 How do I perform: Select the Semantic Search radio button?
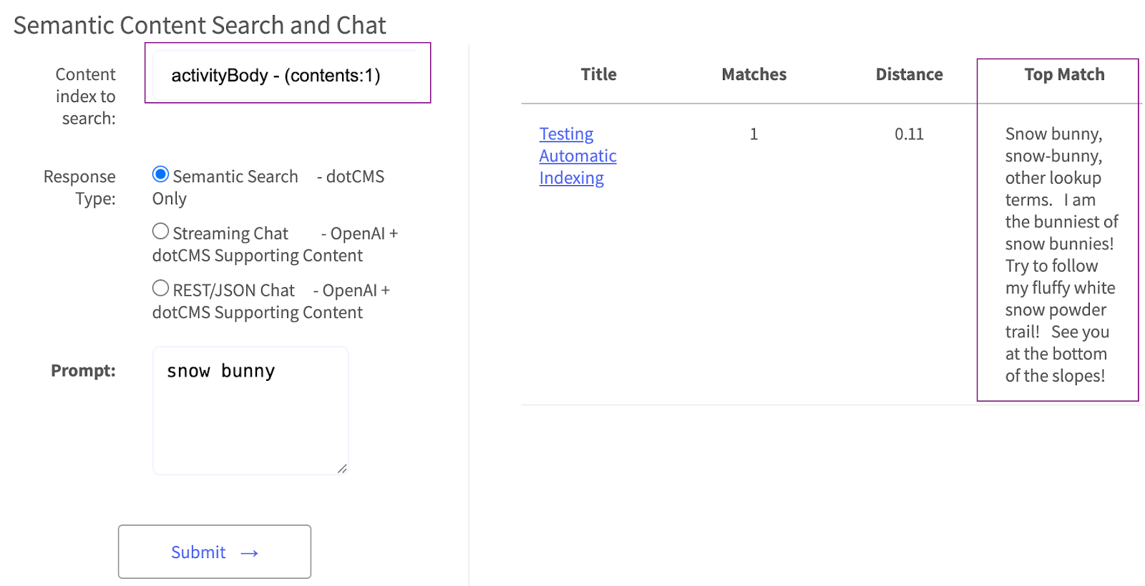click(x=161, y=174)
